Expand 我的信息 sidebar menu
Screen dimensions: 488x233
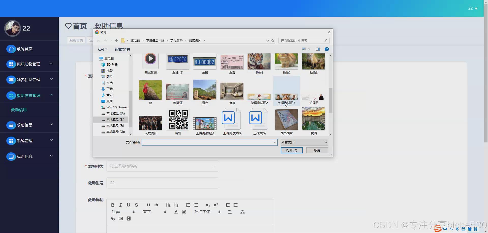(x=29, y=156)
